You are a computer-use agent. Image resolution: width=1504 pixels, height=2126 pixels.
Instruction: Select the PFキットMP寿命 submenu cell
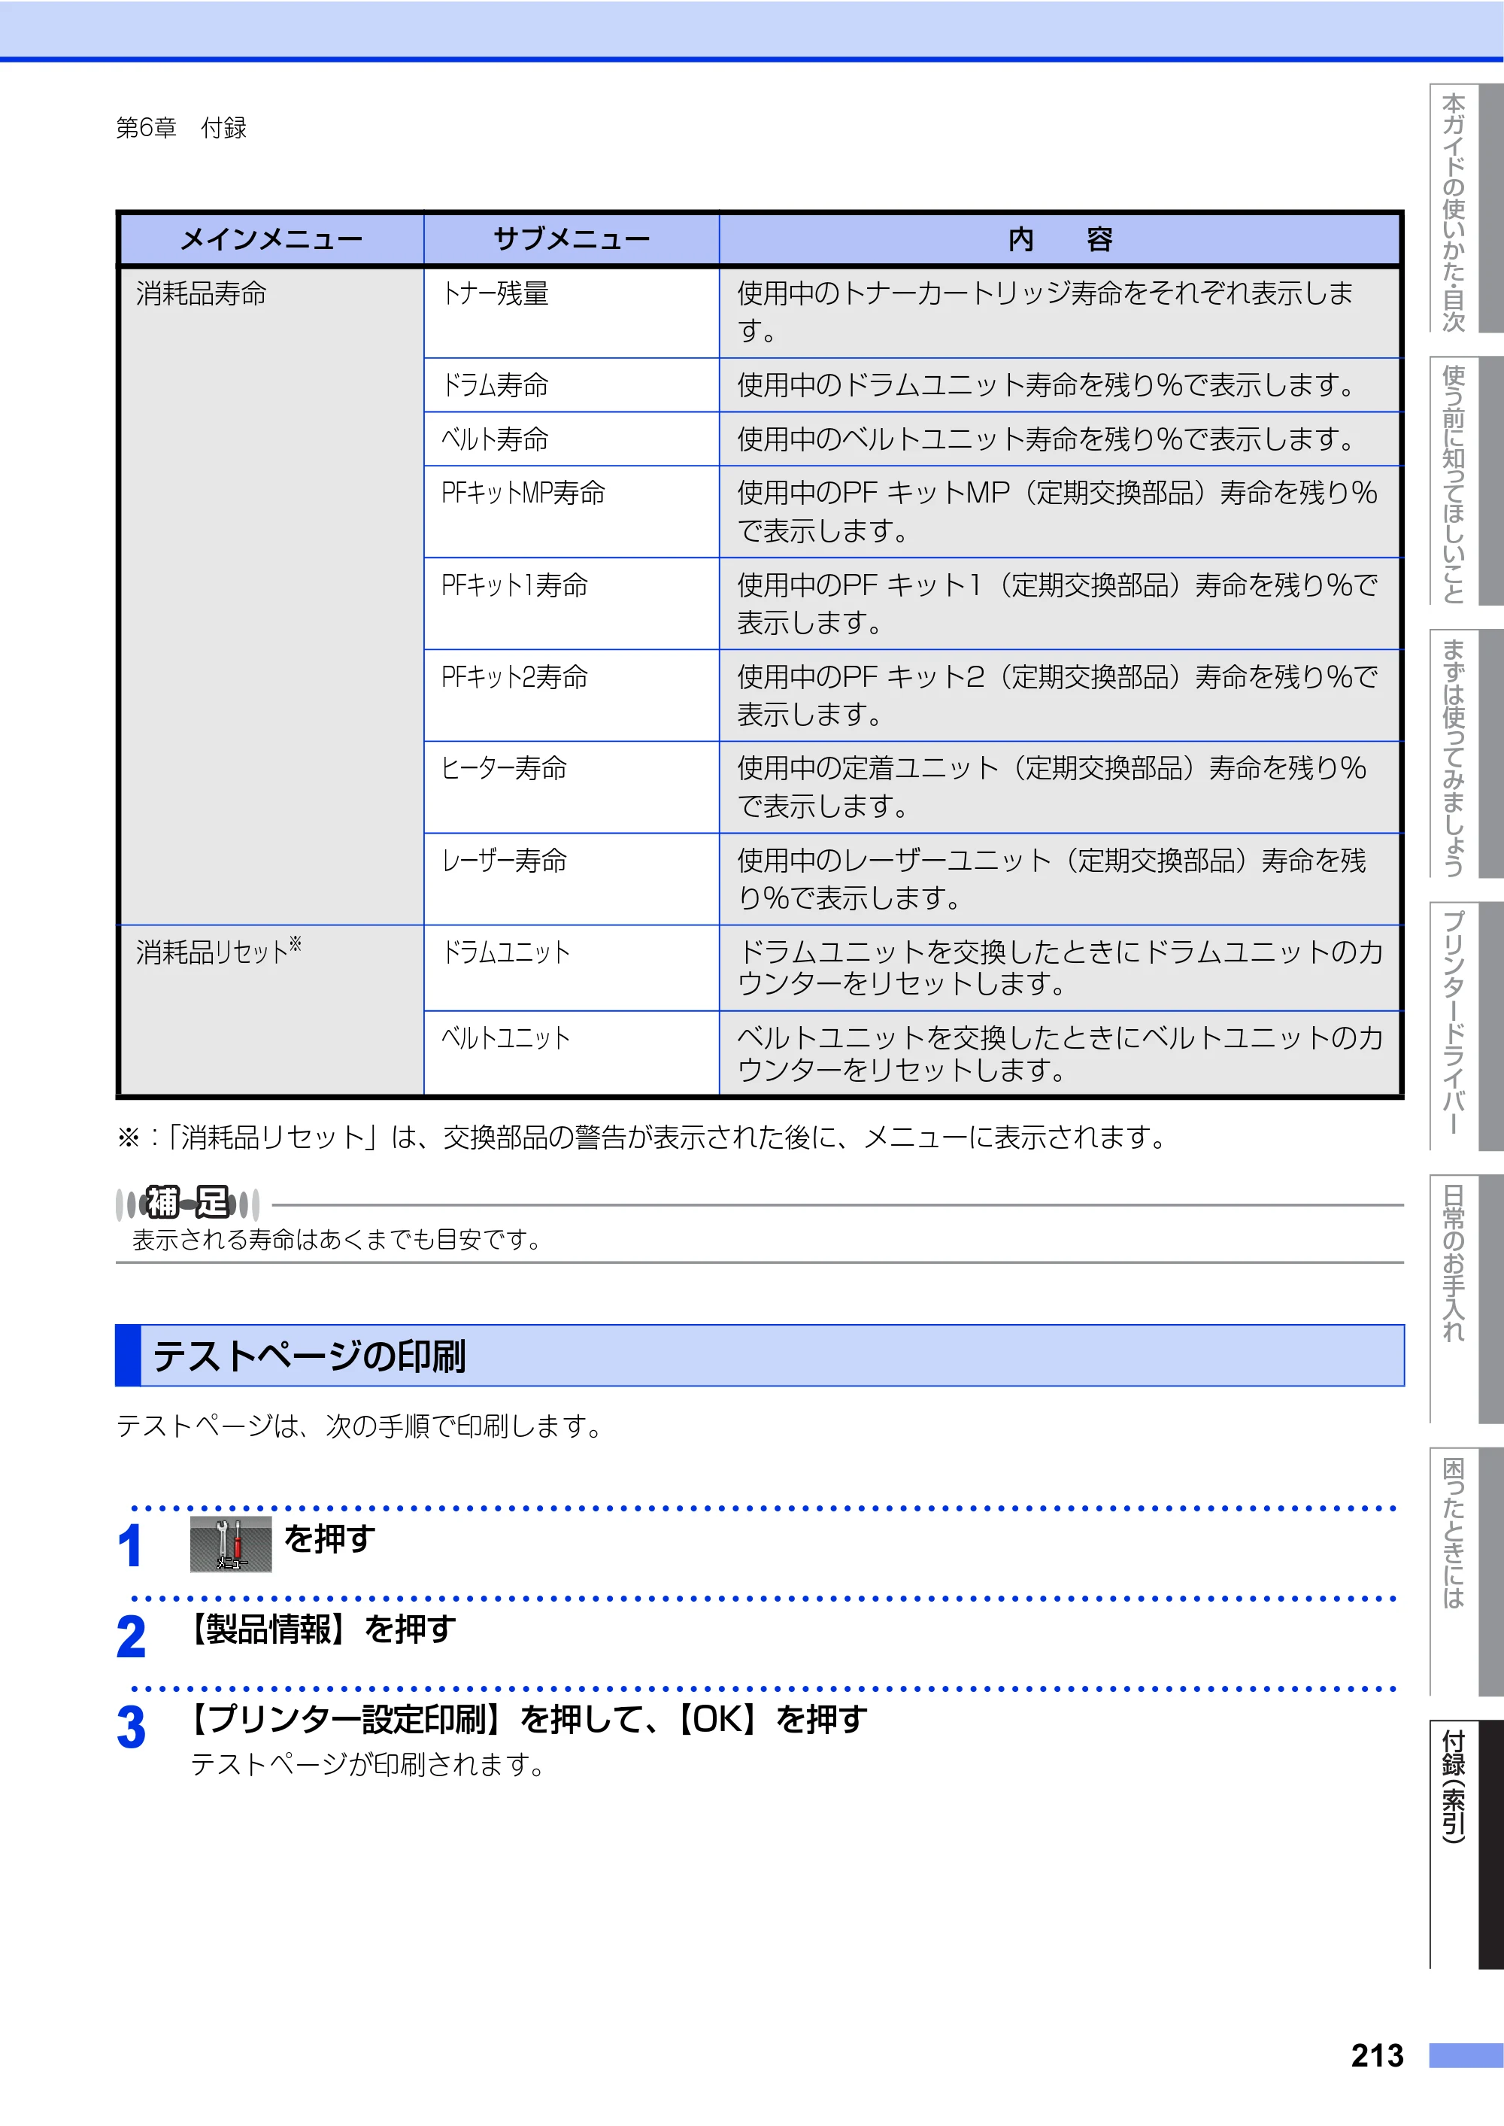pyautogui.click(x=572, y=512)
